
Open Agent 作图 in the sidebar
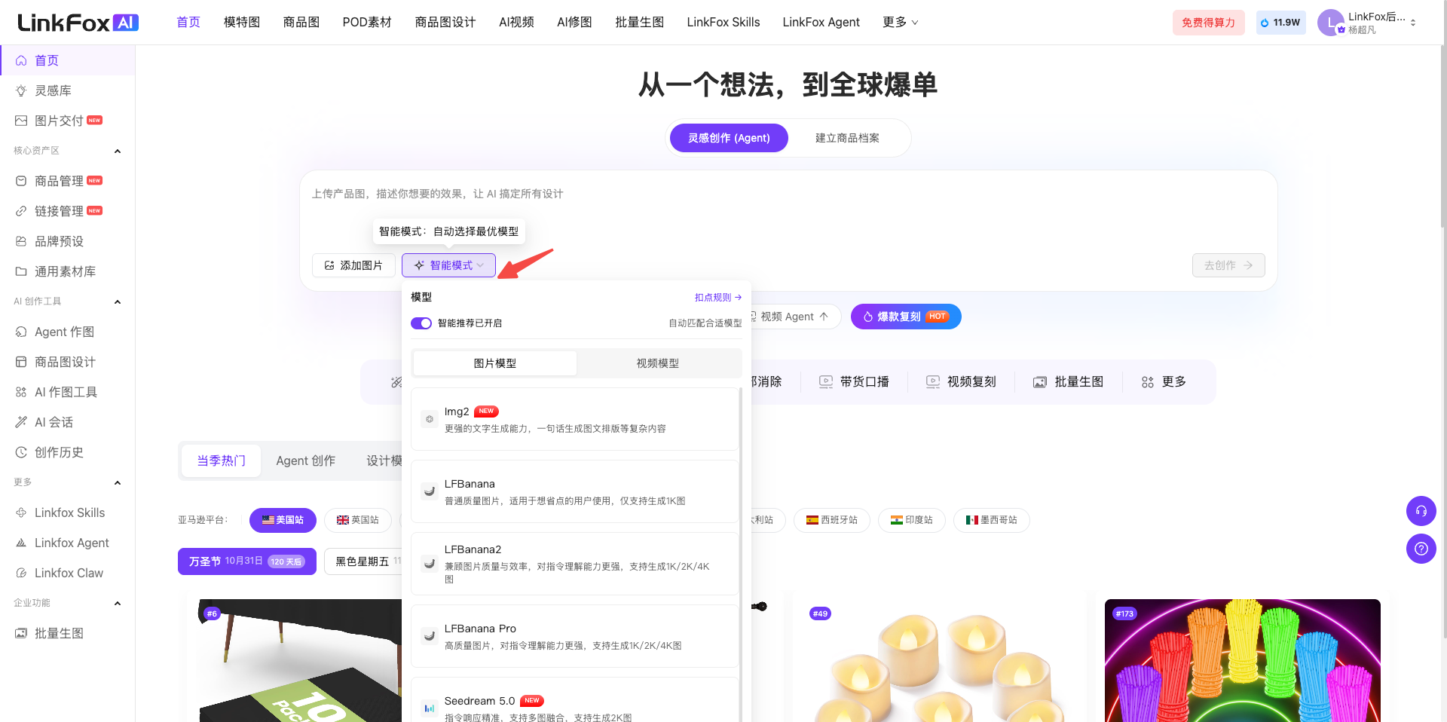pyautogui.click(x=68, y=332)
